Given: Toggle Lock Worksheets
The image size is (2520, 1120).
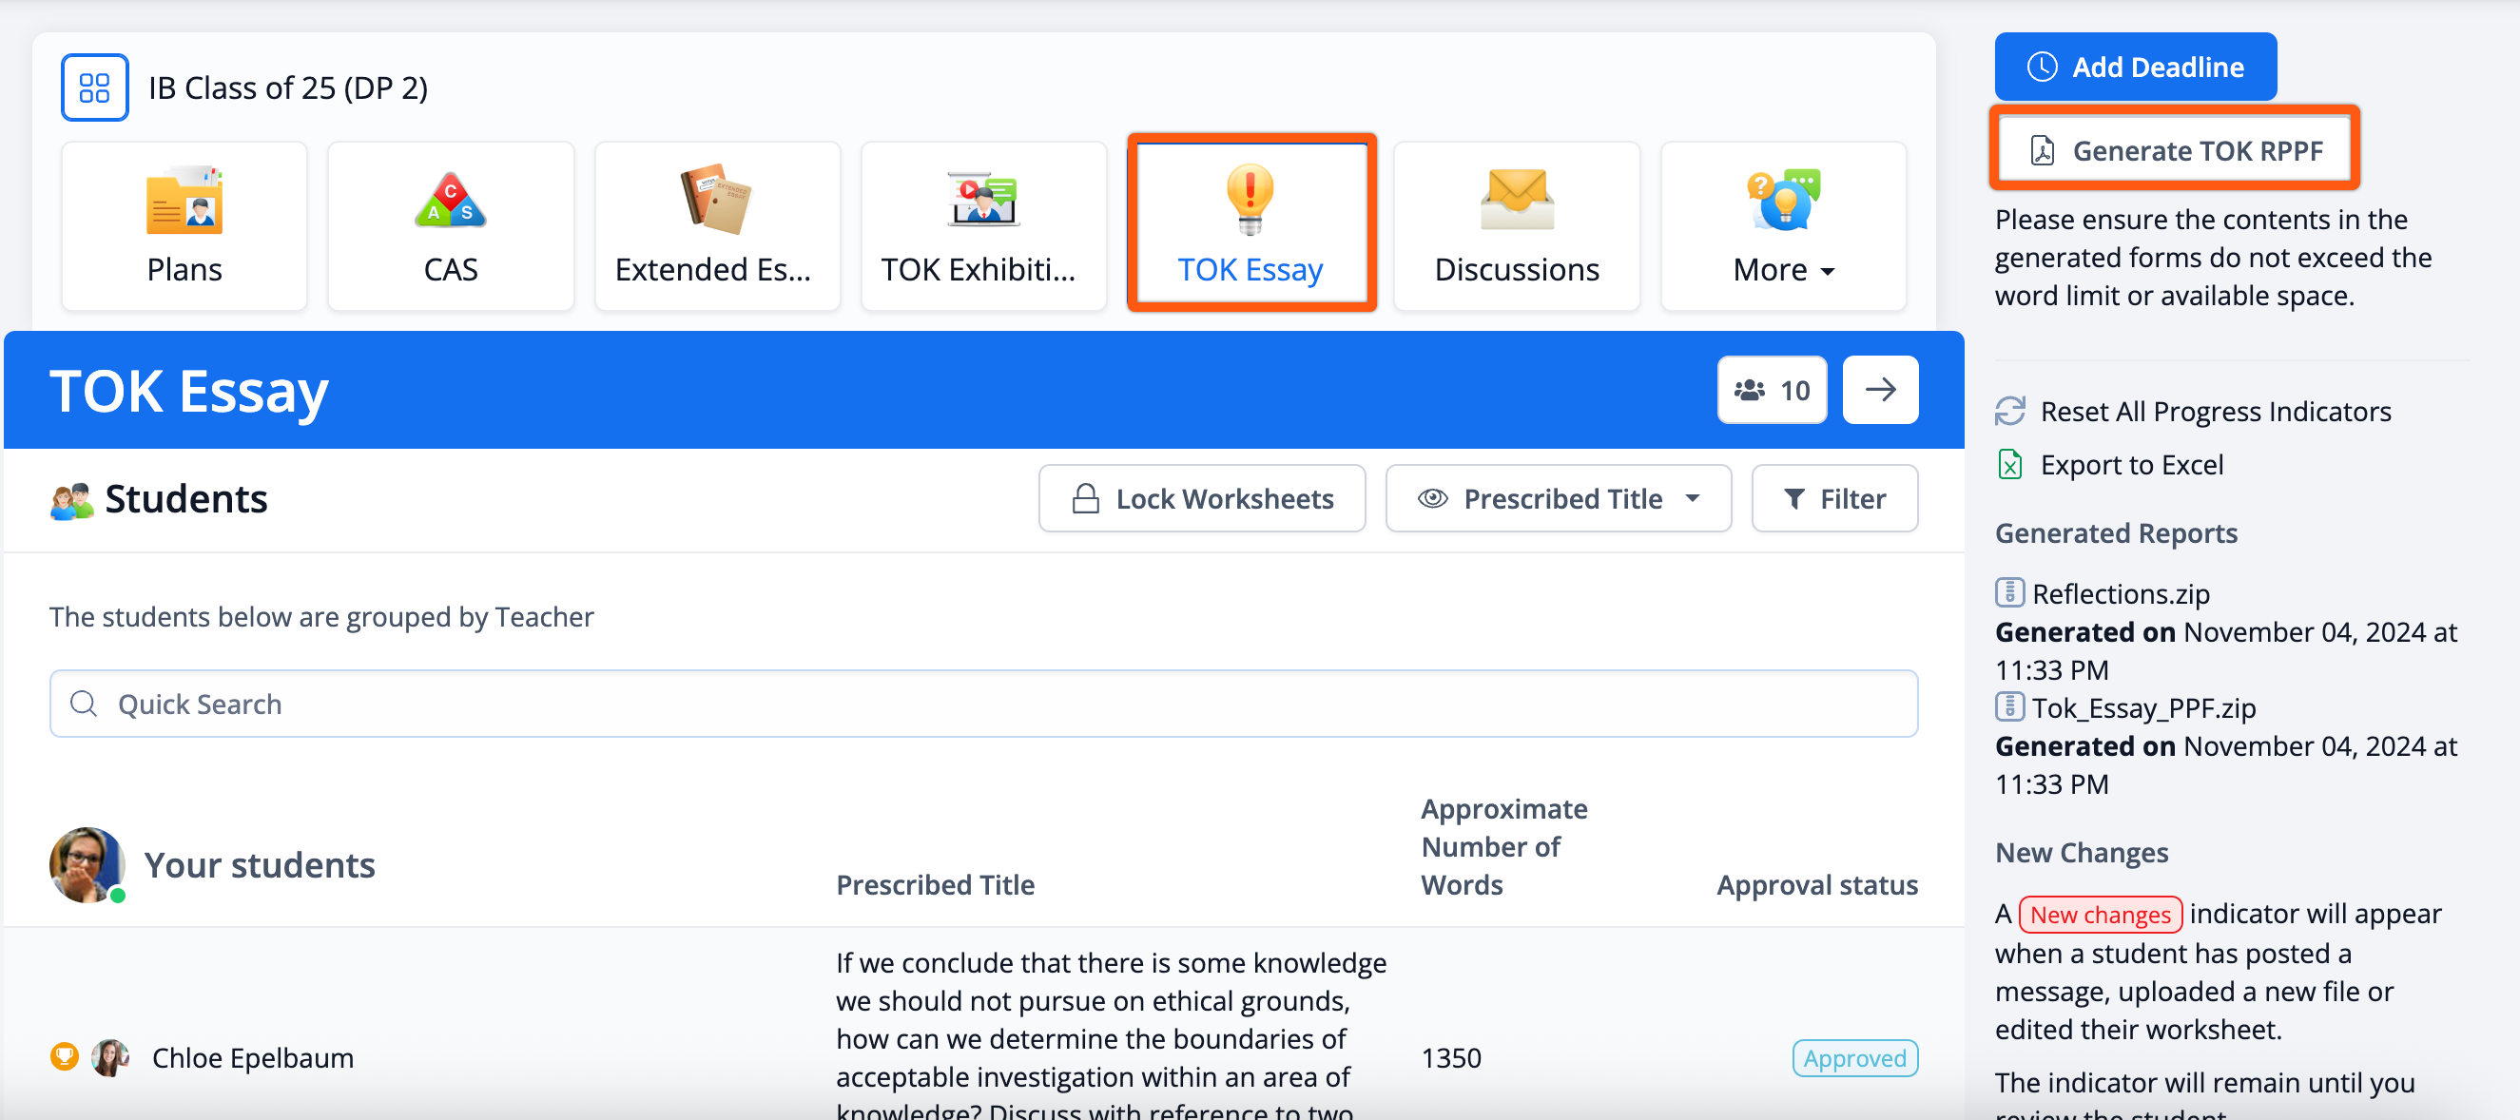Looking at the screenshot, I should pos(1201,499).
